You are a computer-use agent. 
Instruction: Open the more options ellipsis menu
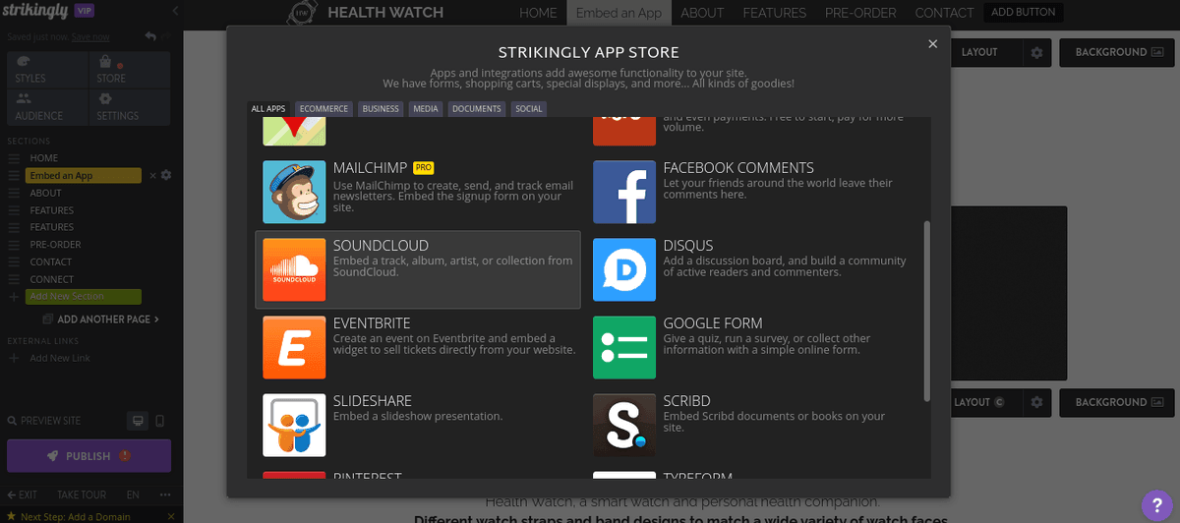click(x=163, y=494)
